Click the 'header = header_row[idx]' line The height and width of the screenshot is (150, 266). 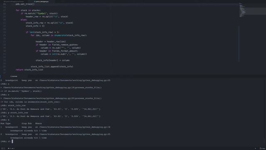(51, 42)
